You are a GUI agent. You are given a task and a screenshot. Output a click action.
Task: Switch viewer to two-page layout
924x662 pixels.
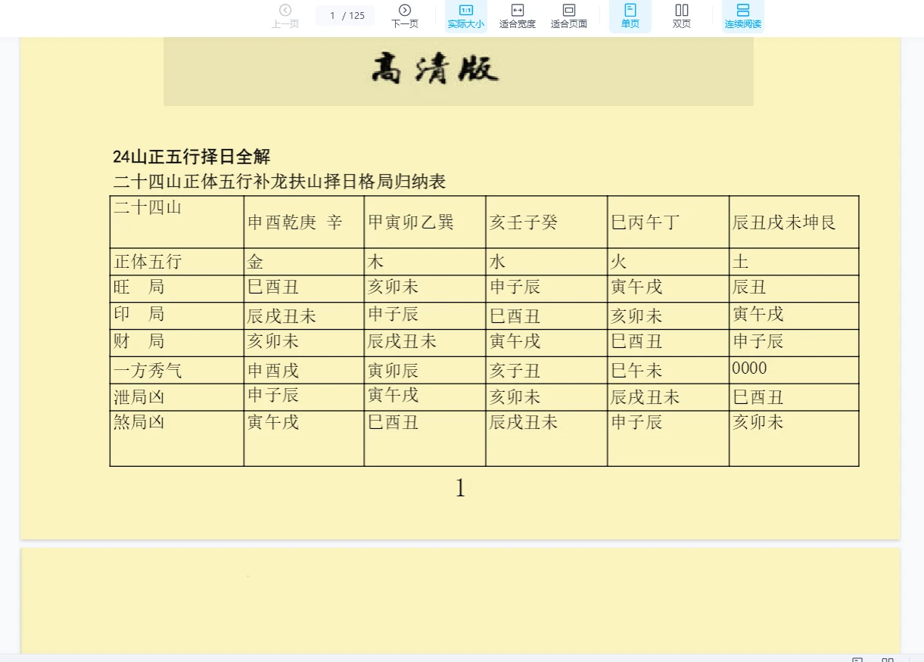tap(681, 17)
